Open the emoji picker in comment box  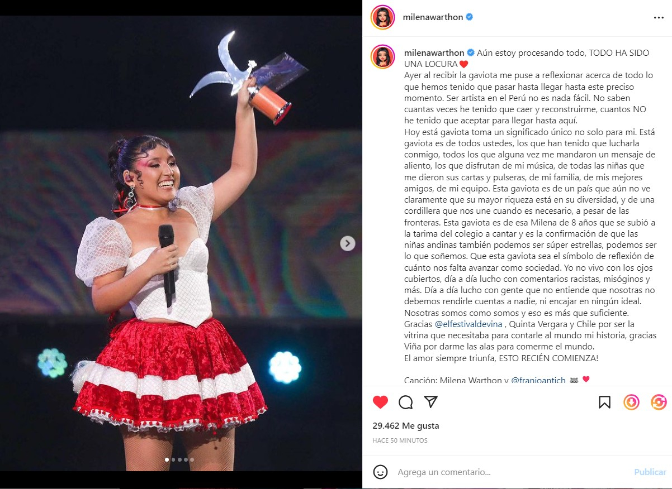(x=380, y=472)
